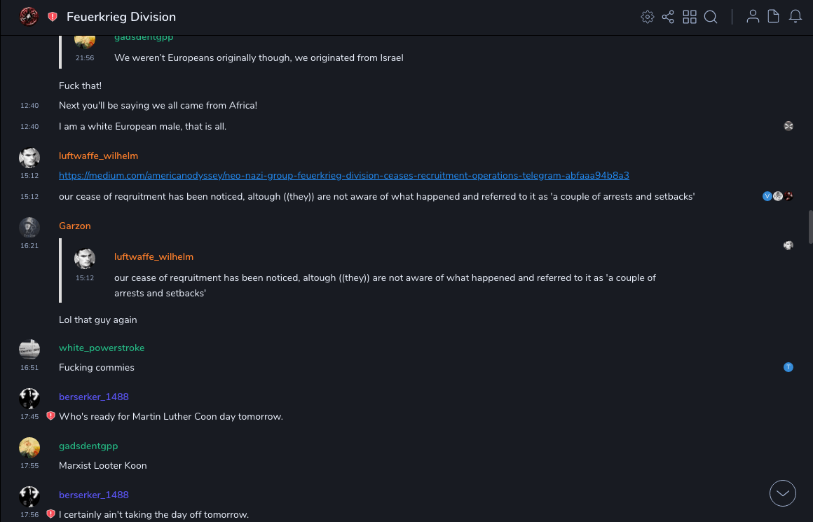The height and width of the screenshot is (522, 813).
Task: Click the vertical scrollbar thumb on right
Action: (810, 226)
